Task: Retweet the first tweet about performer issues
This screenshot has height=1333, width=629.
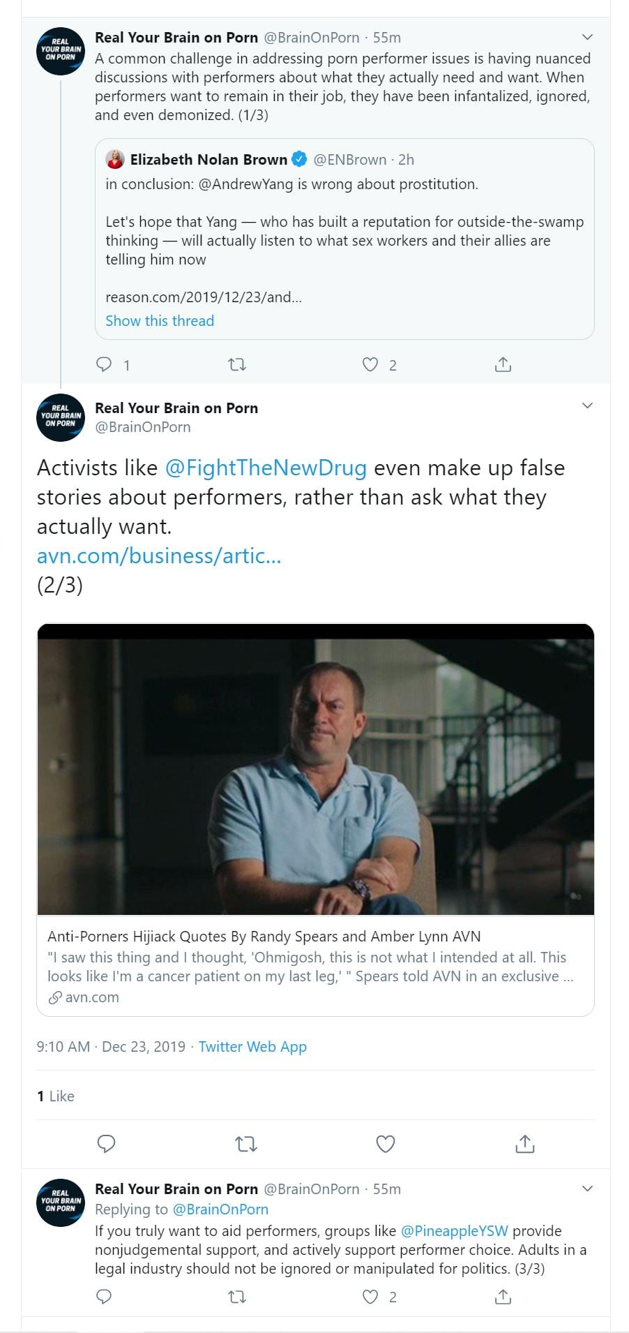Action: pos(237,364)
